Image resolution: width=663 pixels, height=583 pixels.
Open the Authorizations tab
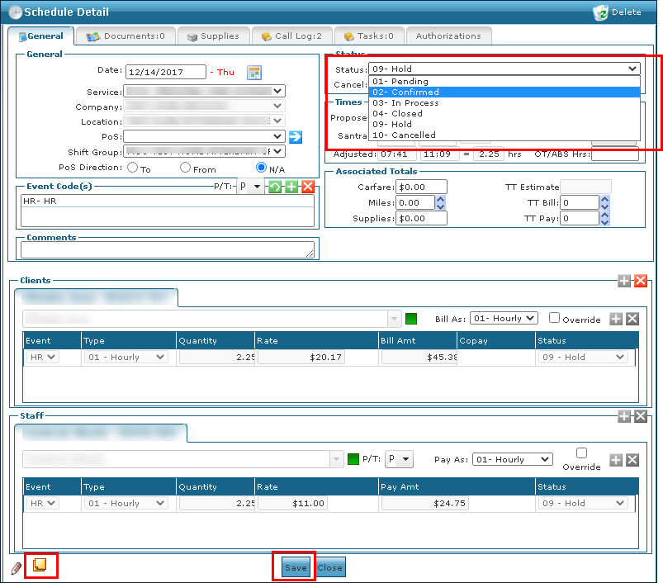[x=448, y=36]
